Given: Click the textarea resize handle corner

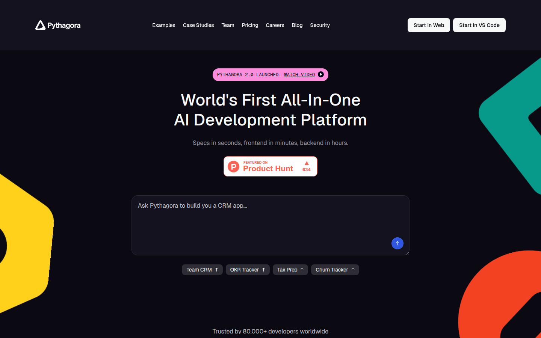Looking at the screenshot, I should click(407, 253).
